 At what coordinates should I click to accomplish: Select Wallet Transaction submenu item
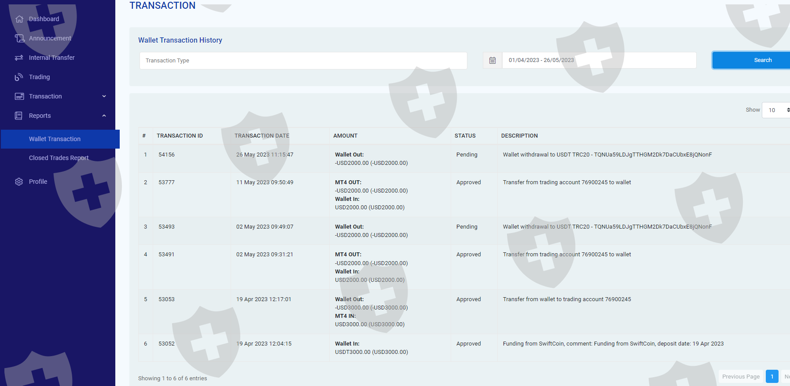click(55, 139)
